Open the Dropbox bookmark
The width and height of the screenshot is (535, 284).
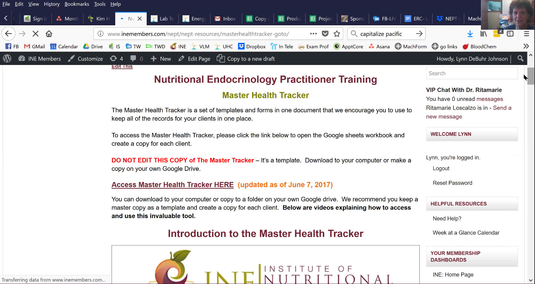(x=252, y=46)
